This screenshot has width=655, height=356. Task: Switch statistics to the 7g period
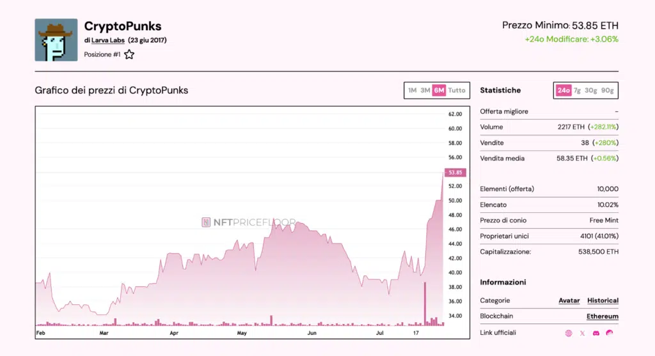577,91
